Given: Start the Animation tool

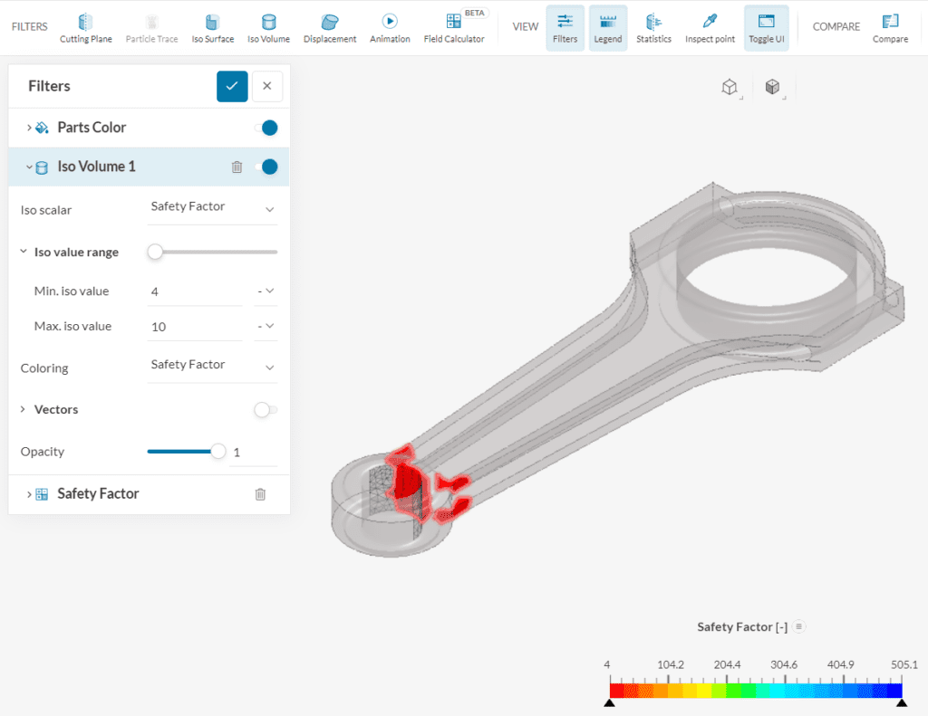Looking at the screenshot, I should 390,25.
